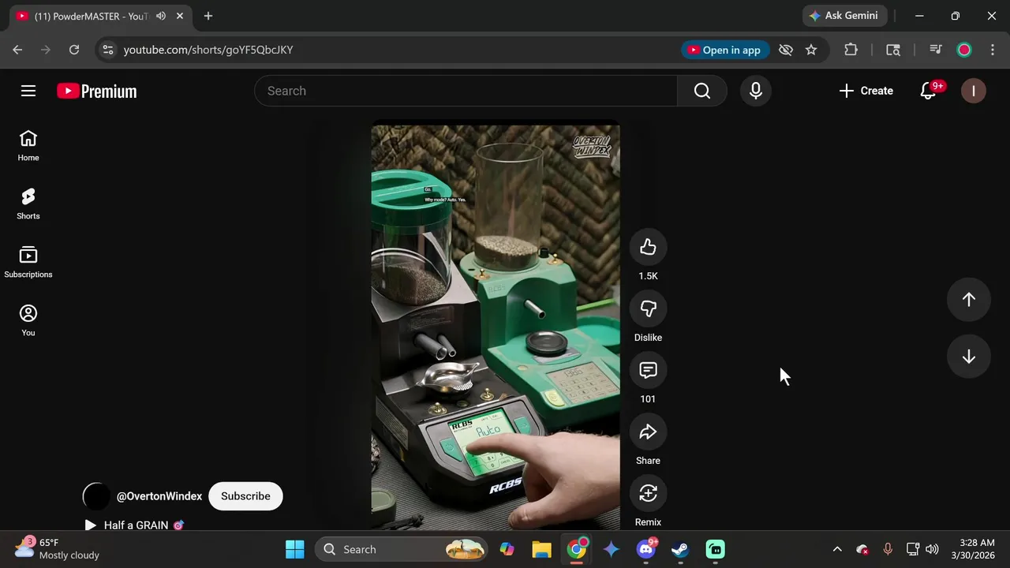Mute the tab via speaker icon
The image size is (1010, 568).
(x=161, y=16)
